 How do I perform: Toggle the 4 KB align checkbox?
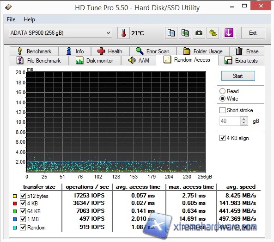(222, 138)
